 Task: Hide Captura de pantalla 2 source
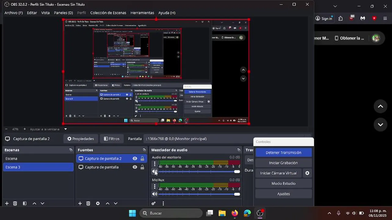(135, 159)
